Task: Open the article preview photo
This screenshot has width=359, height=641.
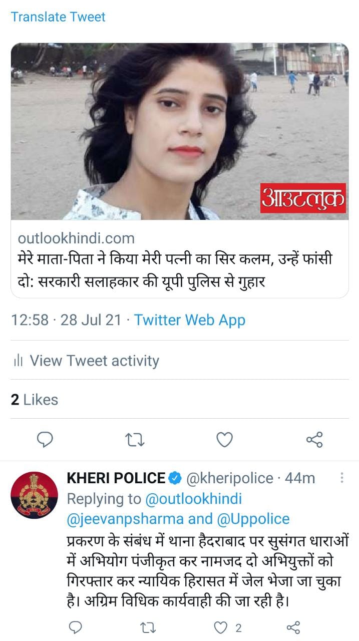Action: coord(180,131)
